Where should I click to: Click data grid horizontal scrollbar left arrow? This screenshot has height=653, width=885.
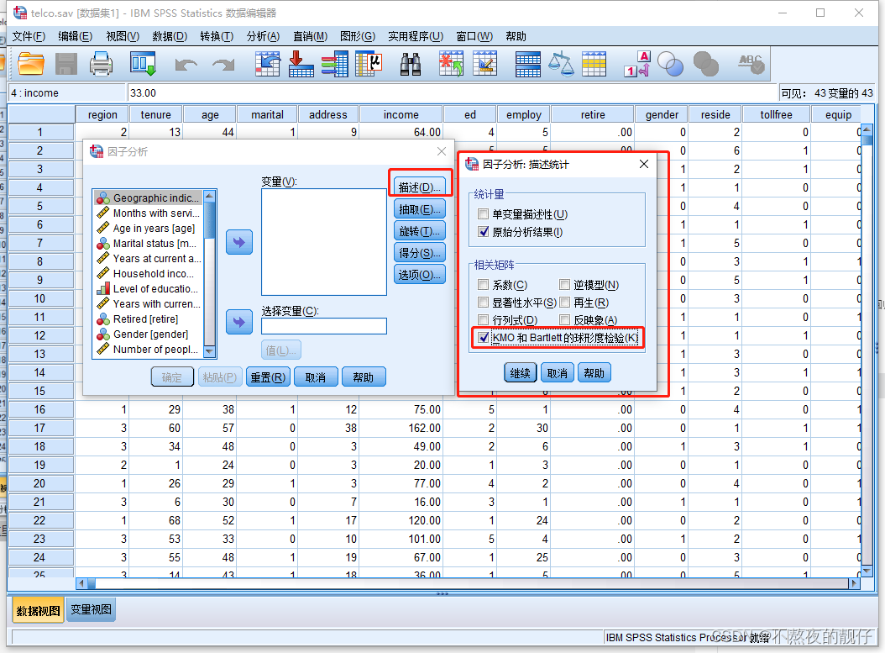point(81,583)
